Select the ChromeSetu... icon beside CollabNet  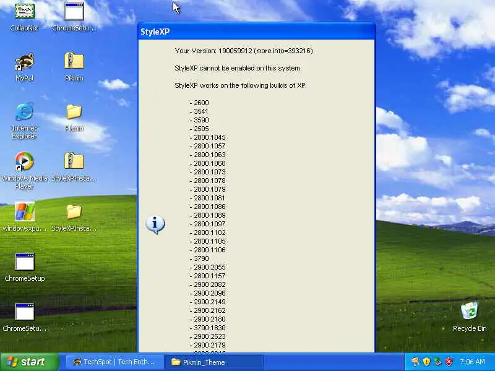[x=74, y=11]
